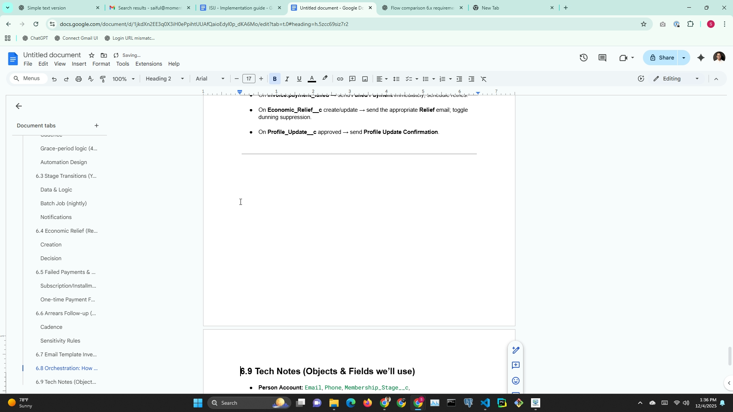This screenshot has width=733, height=412.
Task: Toggle bold formatting
Action: (x=274, y=79)
